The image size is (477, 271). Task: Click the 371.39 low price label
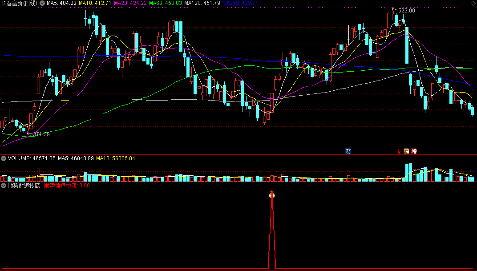point(41,134)
